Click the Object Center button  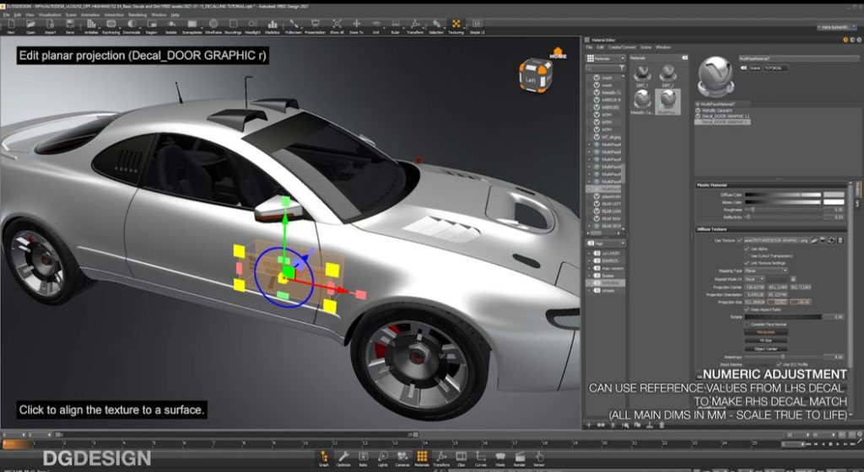tap(765, 349)
